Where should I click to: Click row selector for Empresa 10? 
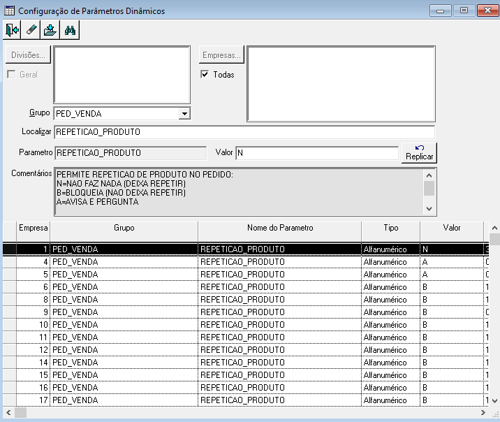[x=10, y=325]
